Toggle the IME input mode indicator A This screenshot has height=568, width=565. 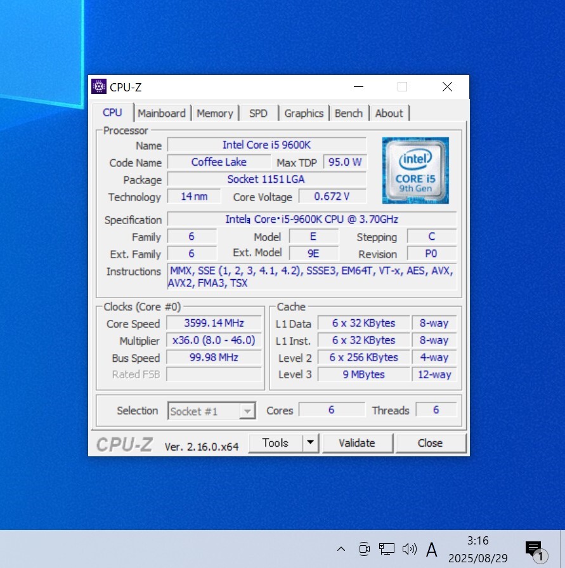pyautogui.click(x=431, y=549)
